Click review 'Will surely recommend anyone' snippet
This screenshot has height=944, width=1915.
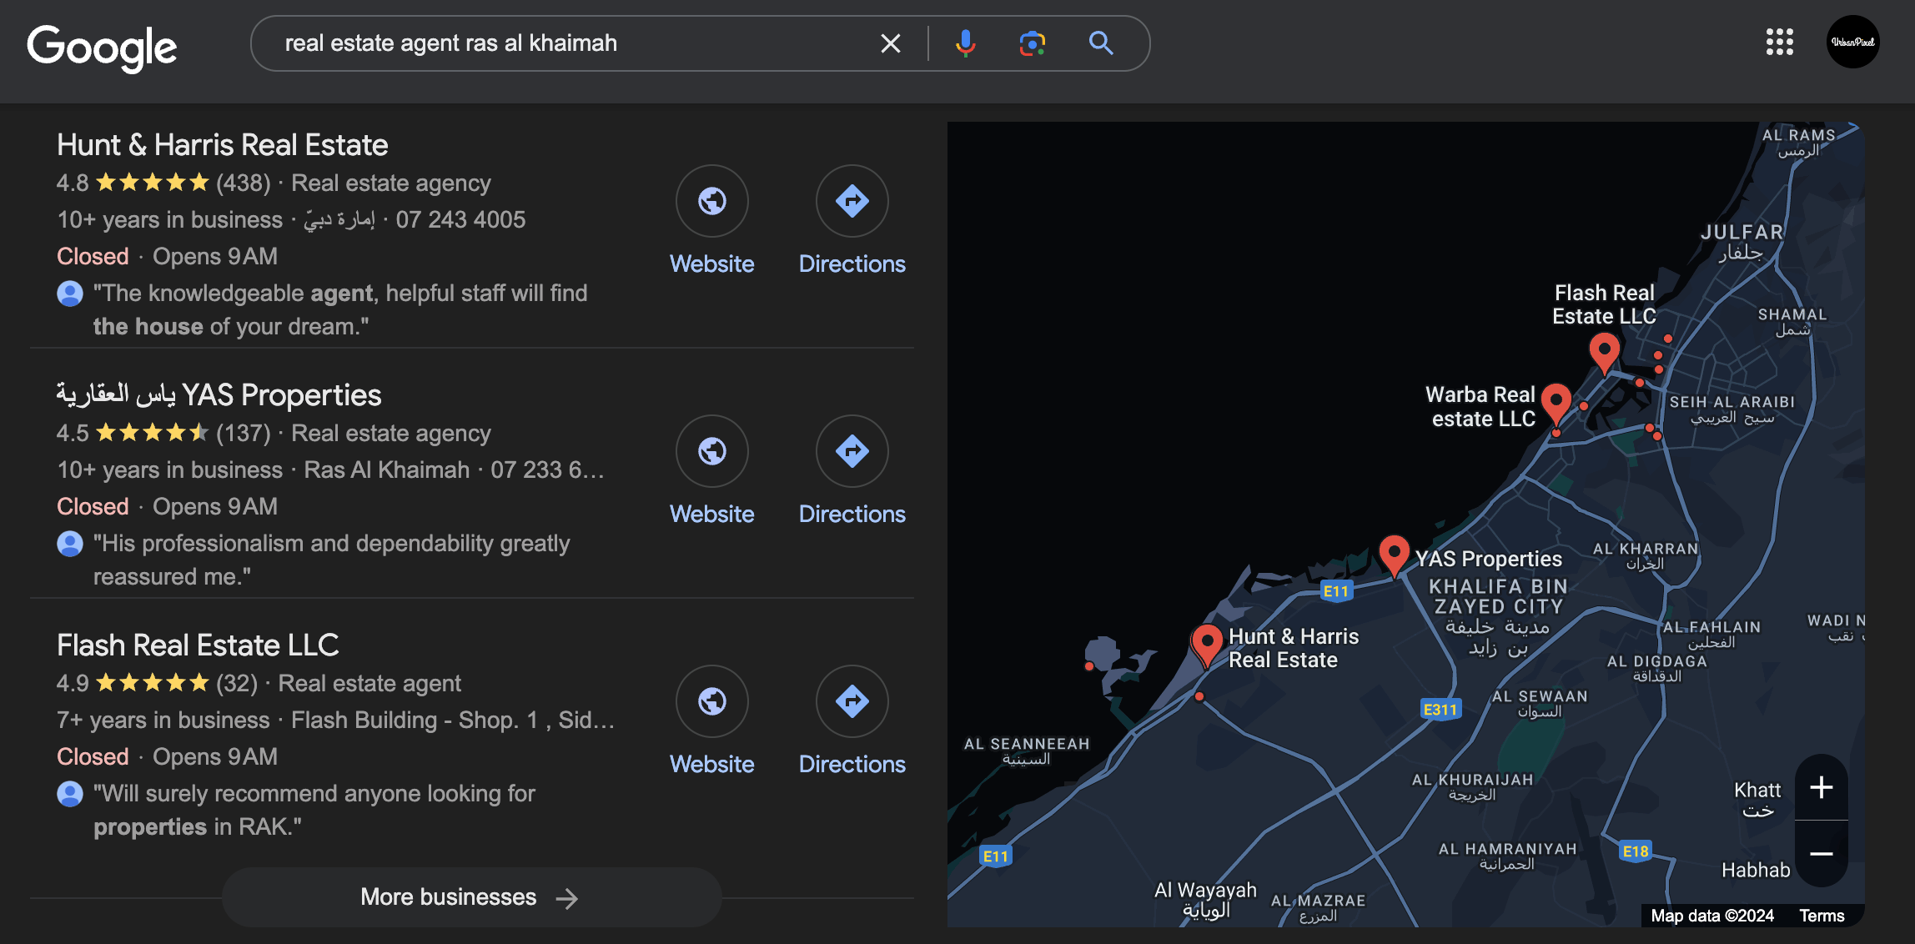tap(314, 810)
